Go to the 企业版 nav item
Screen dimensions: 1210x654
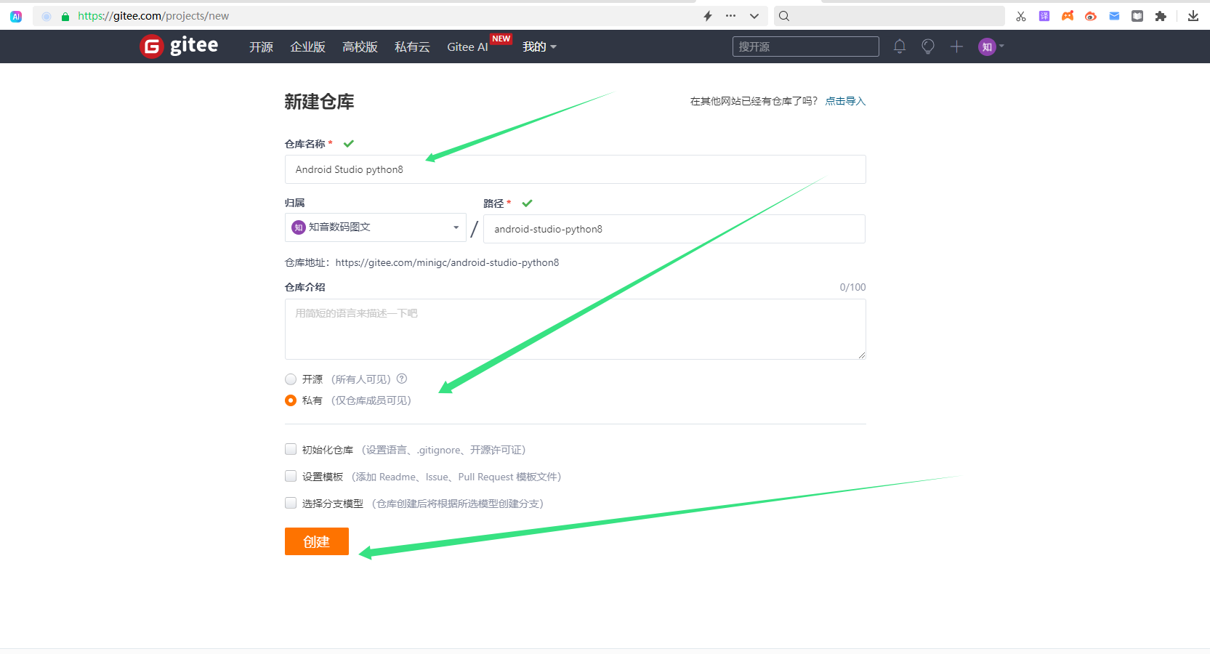[x=307, y=47]
